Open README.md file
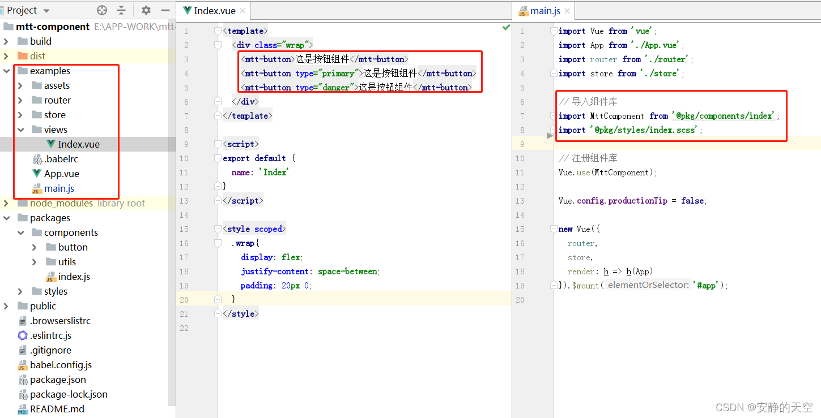This screenshot has height=418, width=821. click(57, 409)
